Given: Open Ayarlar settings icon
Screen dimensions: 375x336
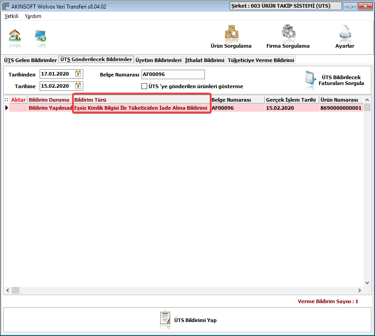Looking at the screenshot, I should [x=345, y=32].
